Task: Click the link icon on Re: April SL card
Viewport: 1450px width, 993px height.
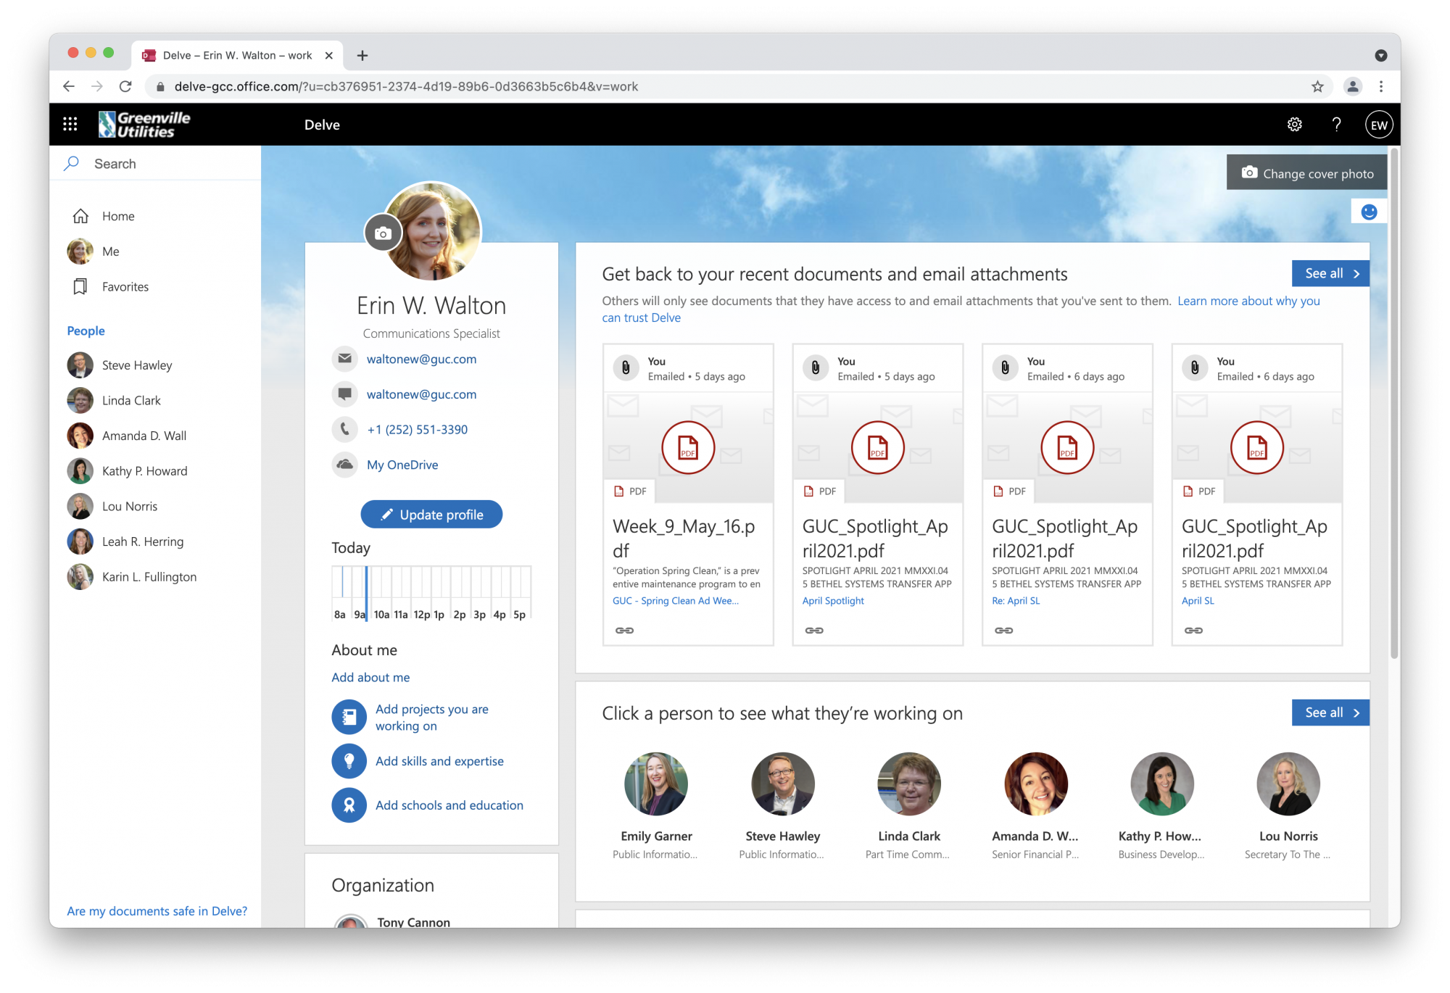Action: tap(1004, 631)
